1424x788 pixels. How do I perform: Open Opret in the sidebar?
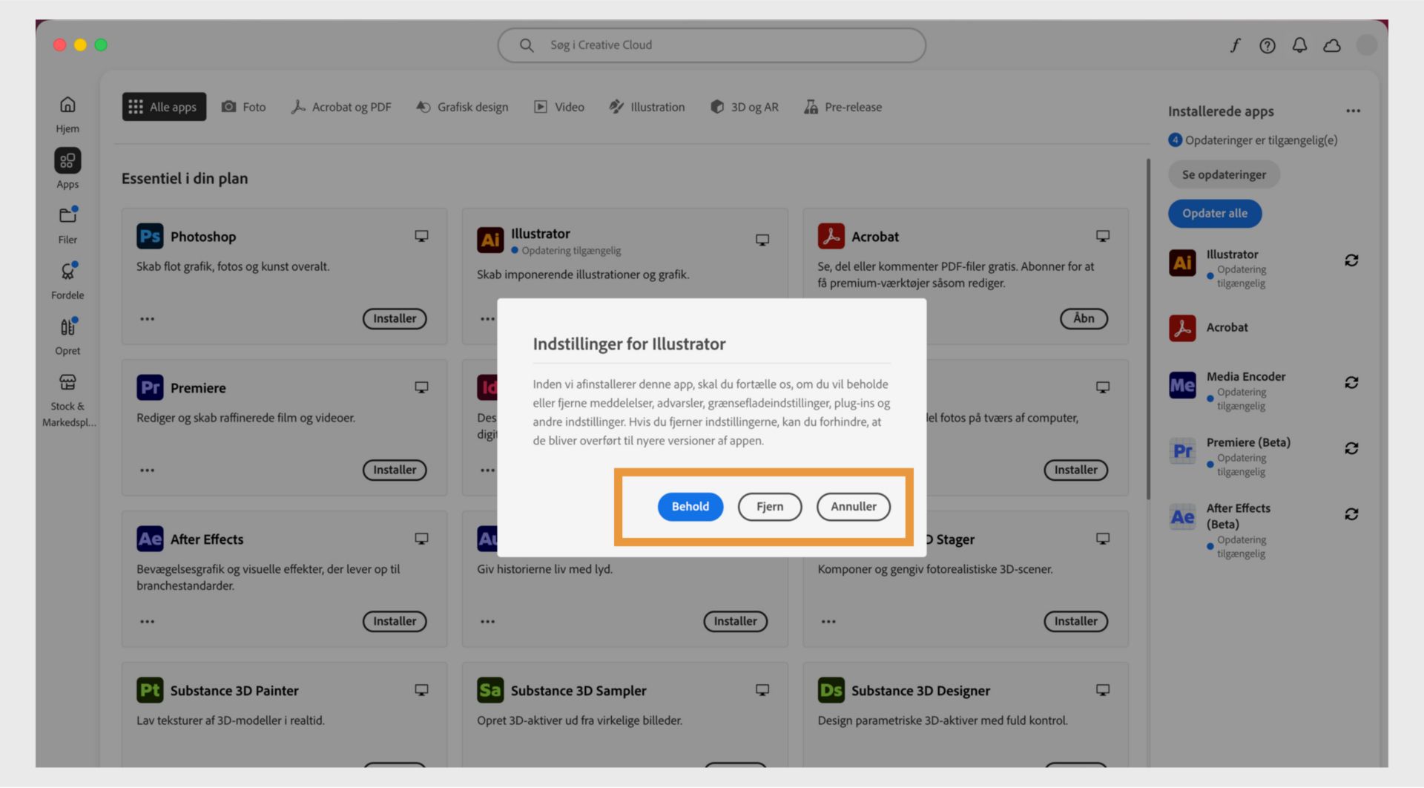[x=67, y=336]
